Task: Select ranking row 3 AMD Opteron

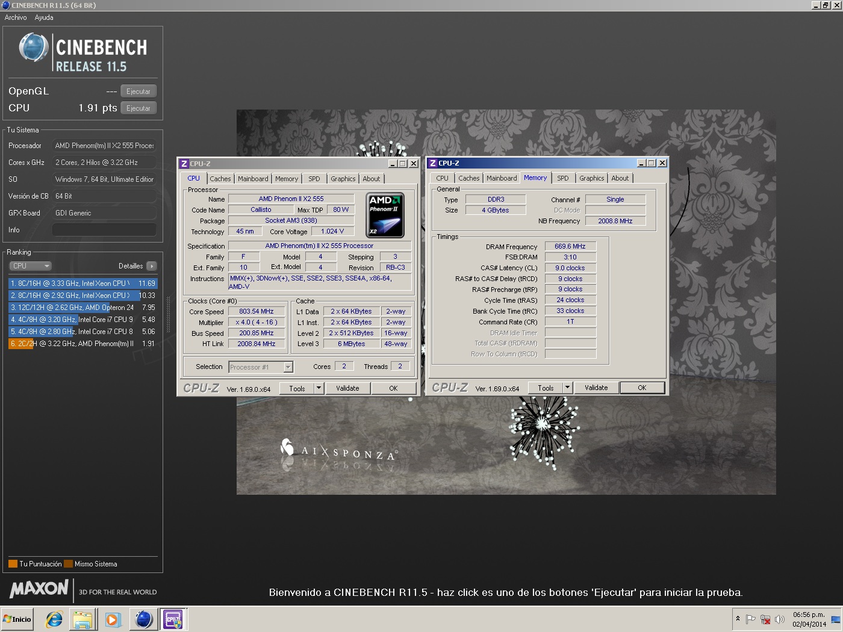Action: tap(83, 307)
